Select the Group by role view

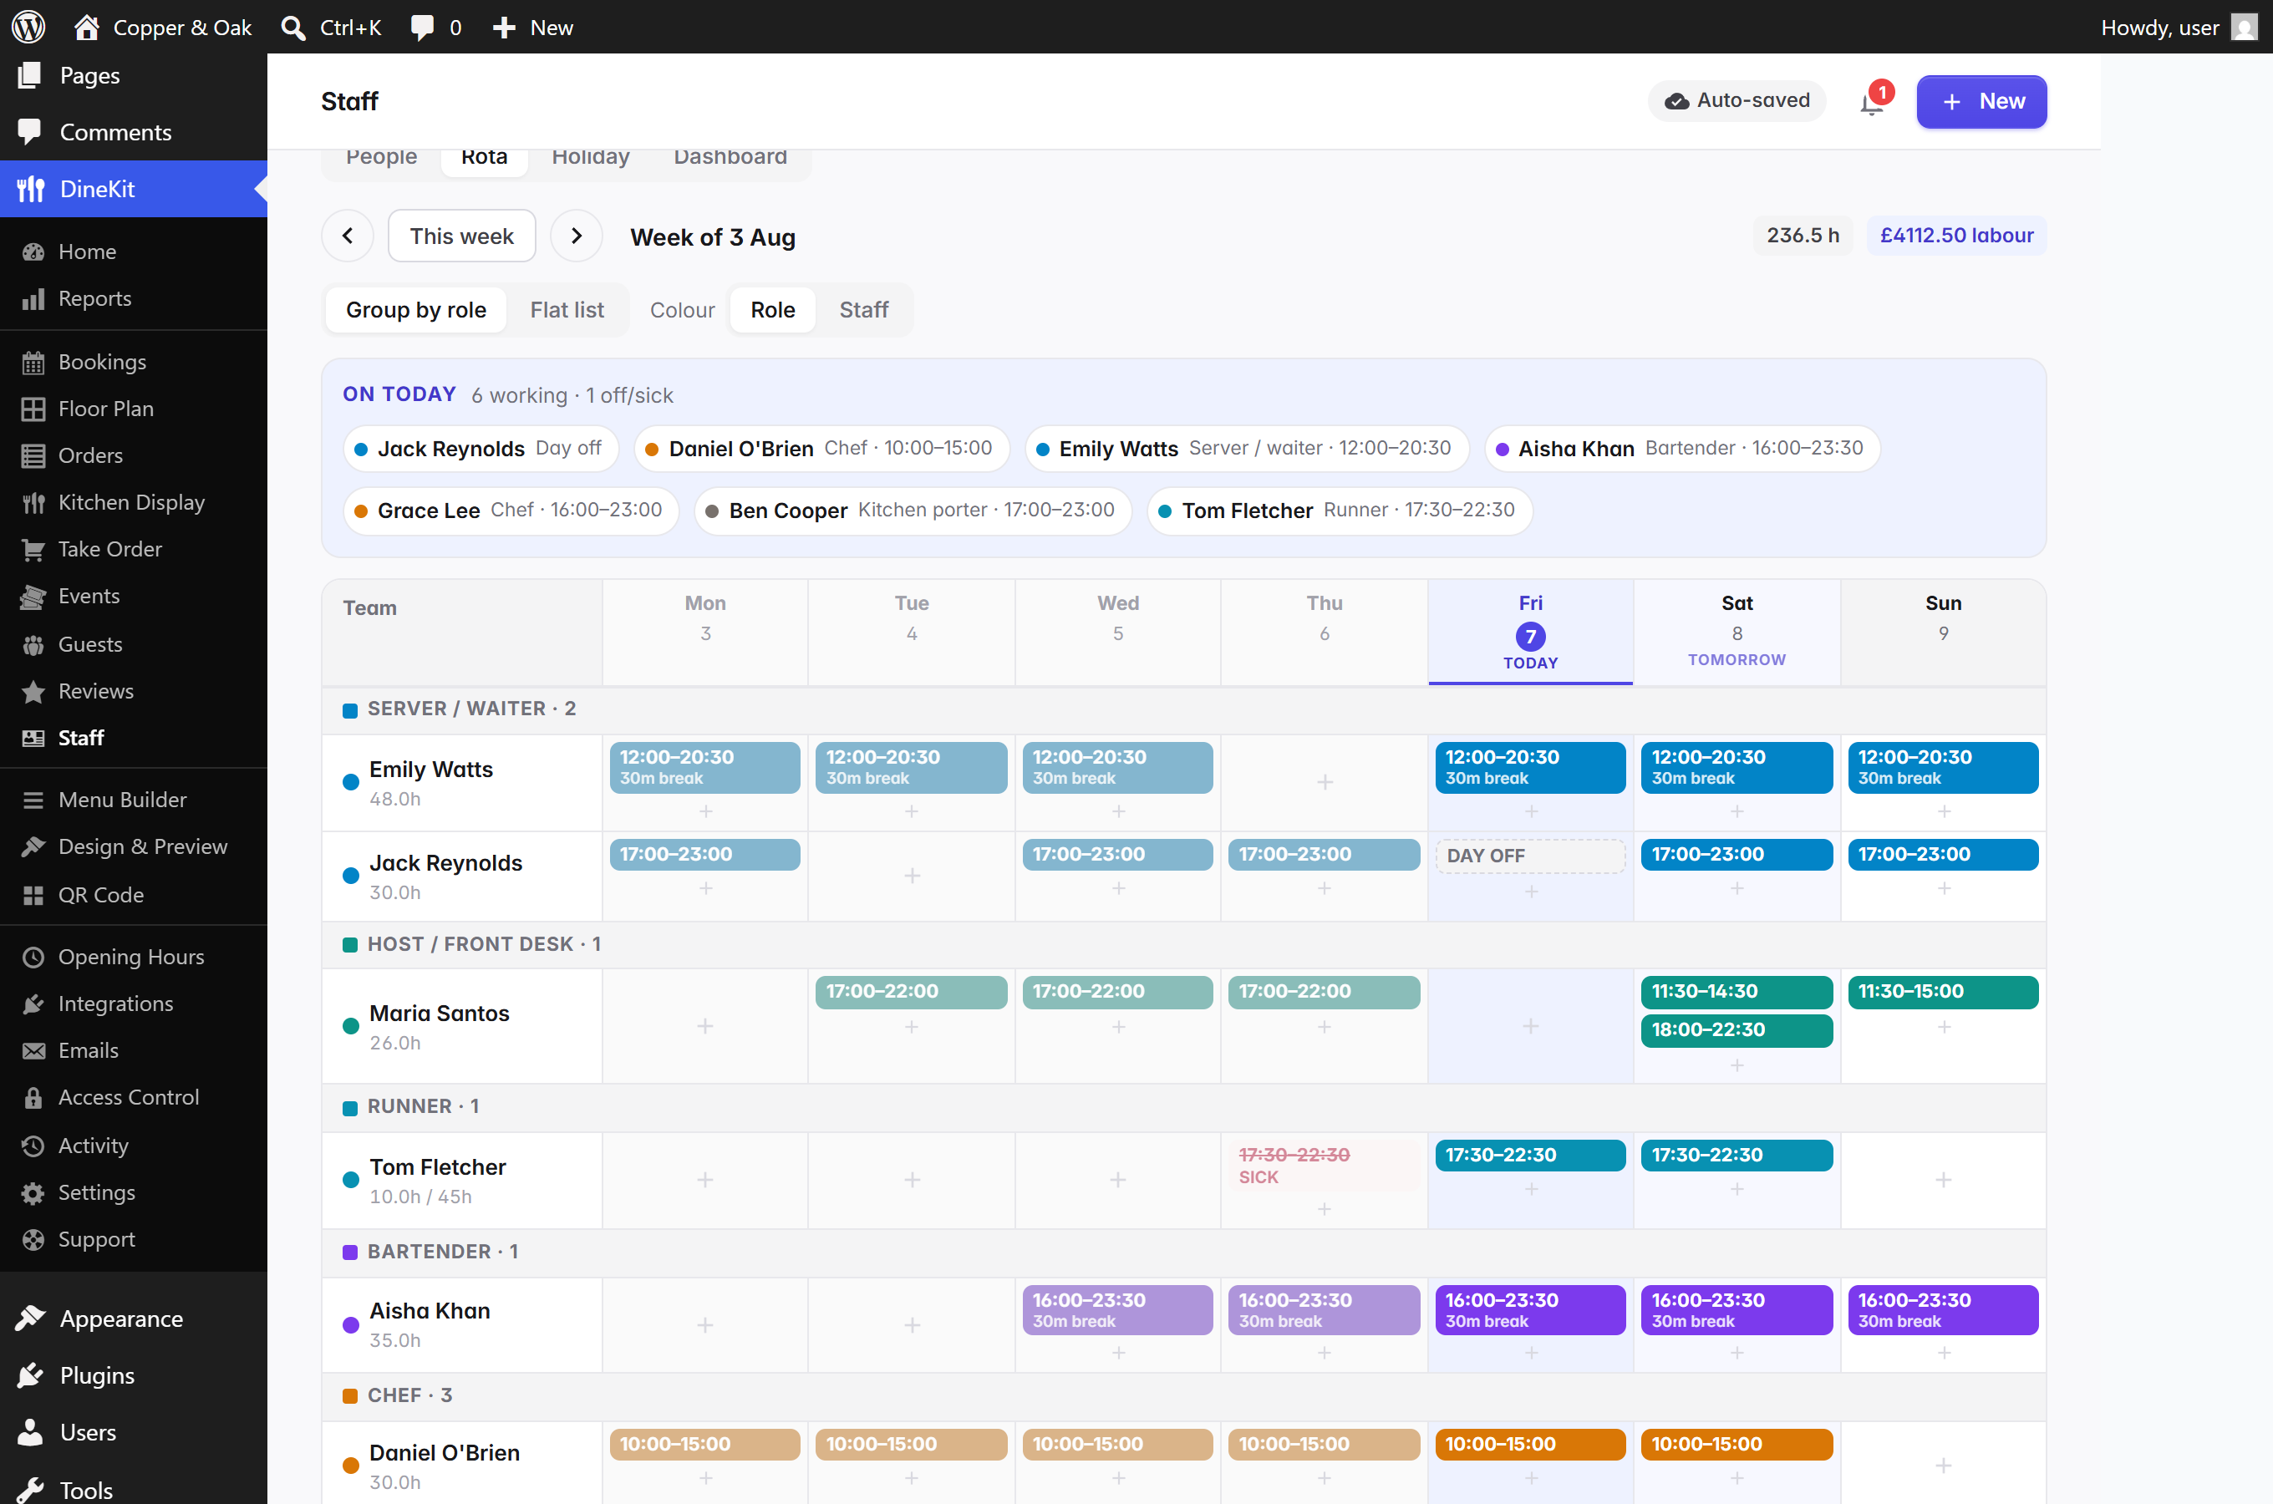pos(415,310)
